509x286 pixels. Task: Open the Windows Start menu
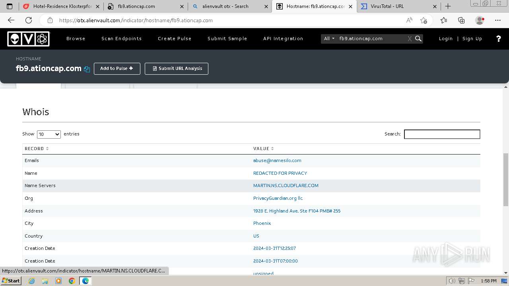point(11,281)
